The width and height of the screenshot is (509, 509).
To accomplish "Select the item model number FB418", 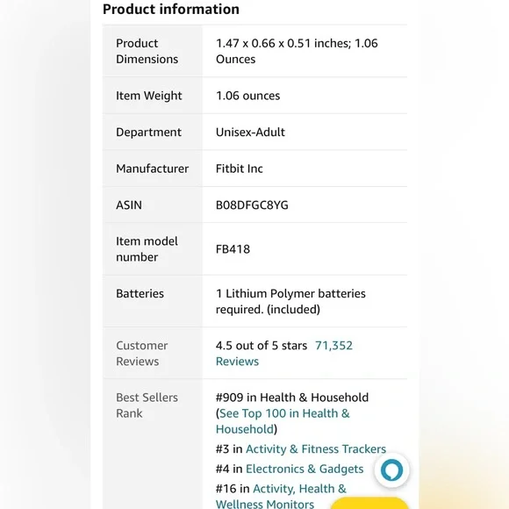I will (x=233, y=249).
